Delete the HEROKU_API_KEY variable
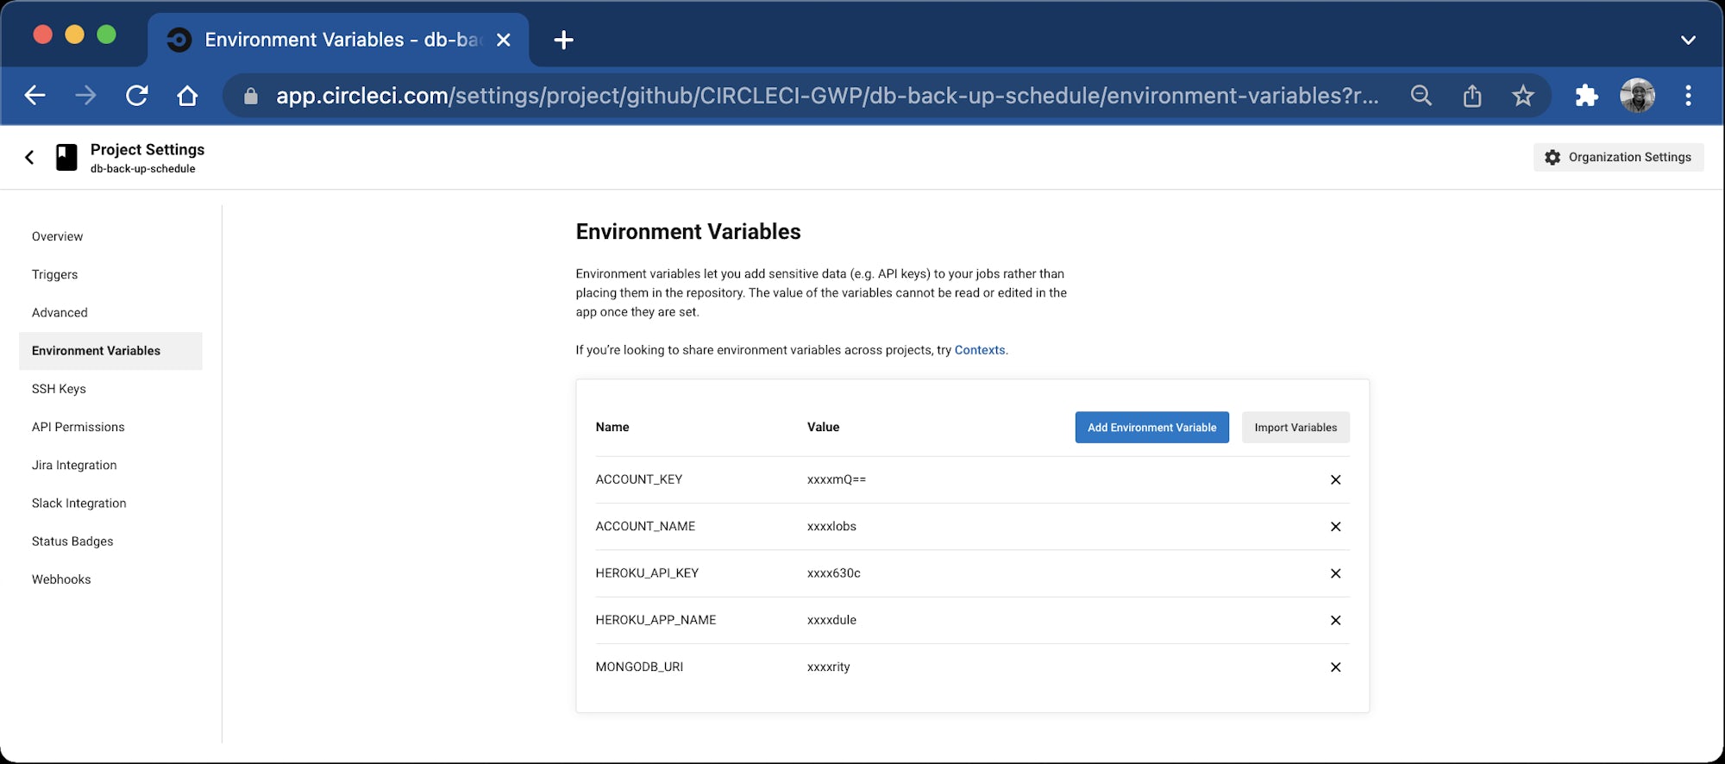Screen dimensions: 1725x764 click(x=1335, y=573)
